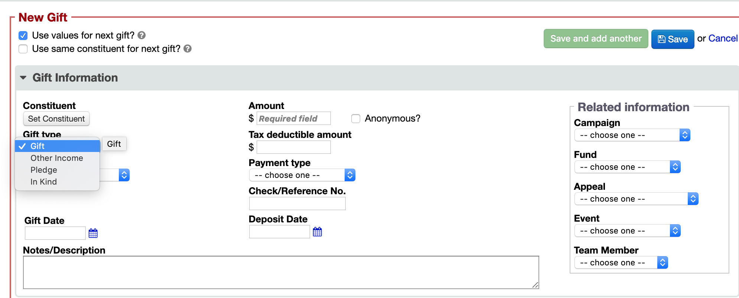Open the Campaign dropdown
Viewport: 739px width, 298px height.
[632, 135]
